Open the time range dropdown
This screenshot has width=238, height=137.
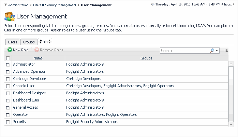(x=236, y=4)
